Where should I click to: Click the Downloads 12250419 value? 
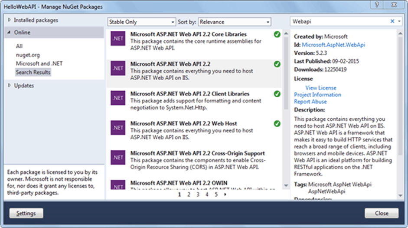pyautogui.click(x=335, y=69)
